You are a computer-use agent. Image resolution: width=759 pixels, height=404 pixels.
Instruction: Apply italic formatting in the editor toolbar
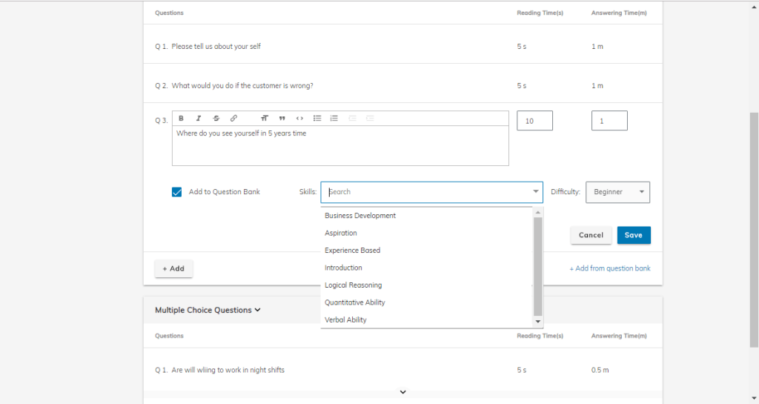(199, 119)
